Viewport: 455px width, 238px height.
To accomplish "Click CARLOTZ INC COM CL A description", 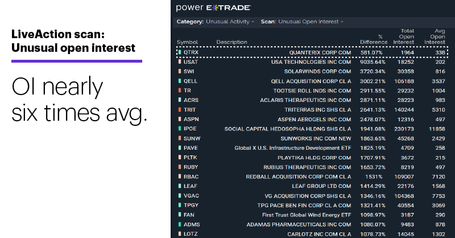I will pos(319,234).
